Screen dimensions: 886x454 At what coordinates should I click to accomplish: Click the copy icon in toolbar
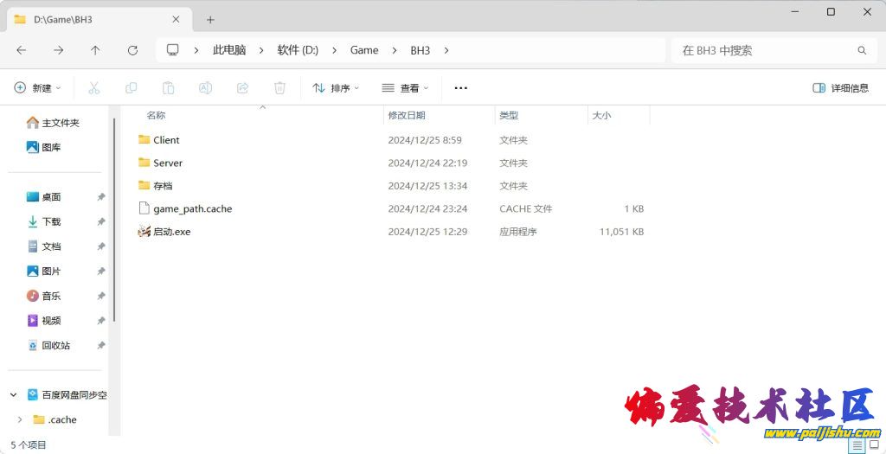tap(132, 87)
